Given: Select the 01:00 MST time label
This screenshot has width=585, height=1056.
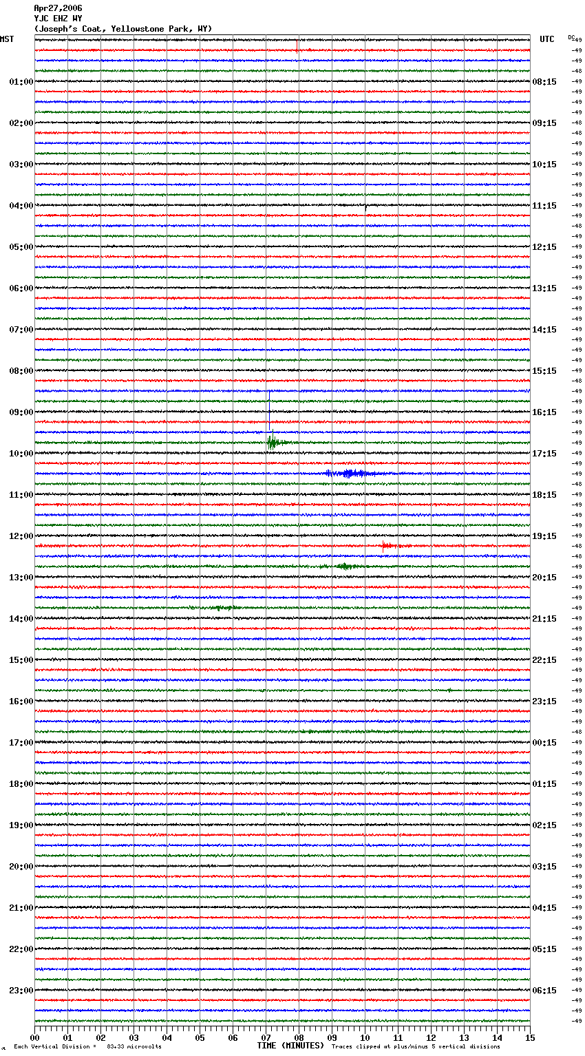Looking at the screenshot, I should 21,82.
